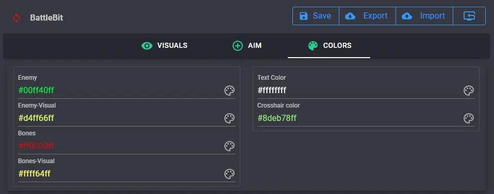Edit the Enemy hex value #00ff40ff
Screen dimensions: 494x194
(120, 91)
